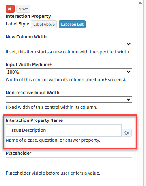This screenshot has height=186, width=146.
Task: Click the red X delete button
Action: 10,9
